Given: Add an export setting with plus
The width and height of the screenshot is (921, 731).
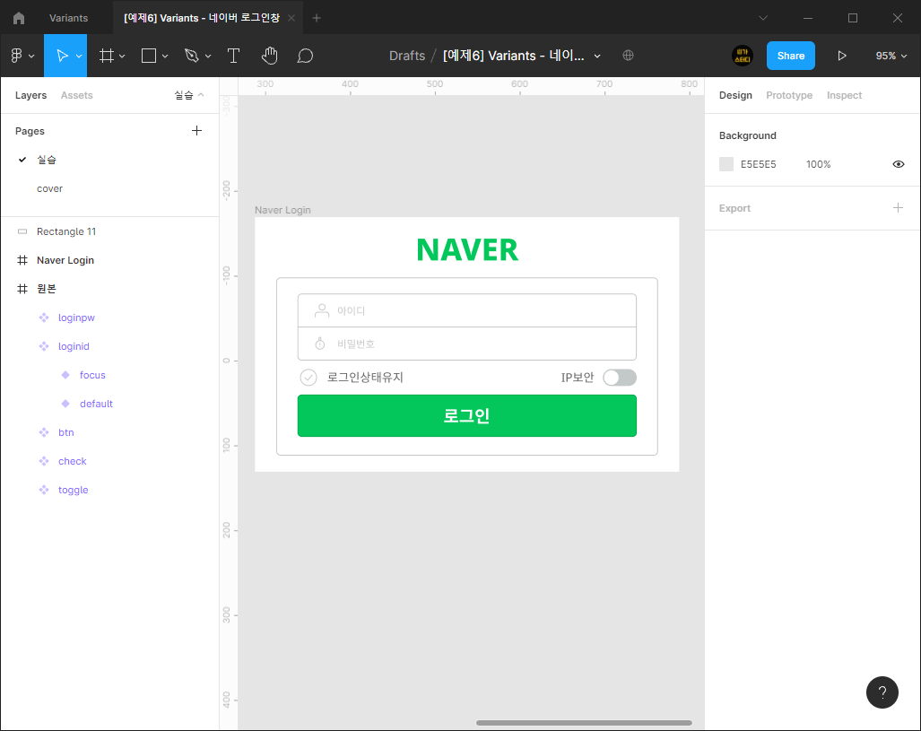Looking at the screenshot, I should point(898,207).
